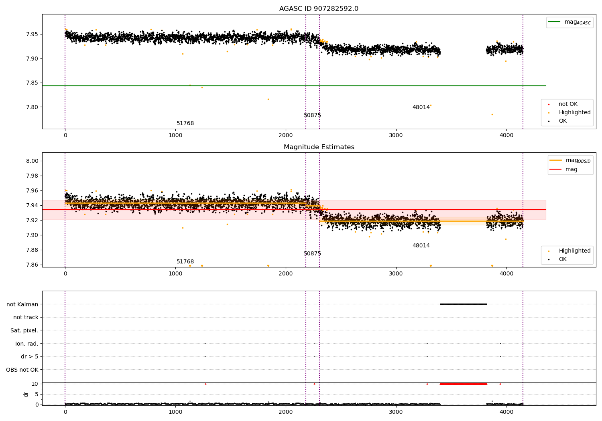Click the 3000 x-axis tick under the top plot
The height and width of the screenshot is (421, 602).
click(x=396, y=135)
